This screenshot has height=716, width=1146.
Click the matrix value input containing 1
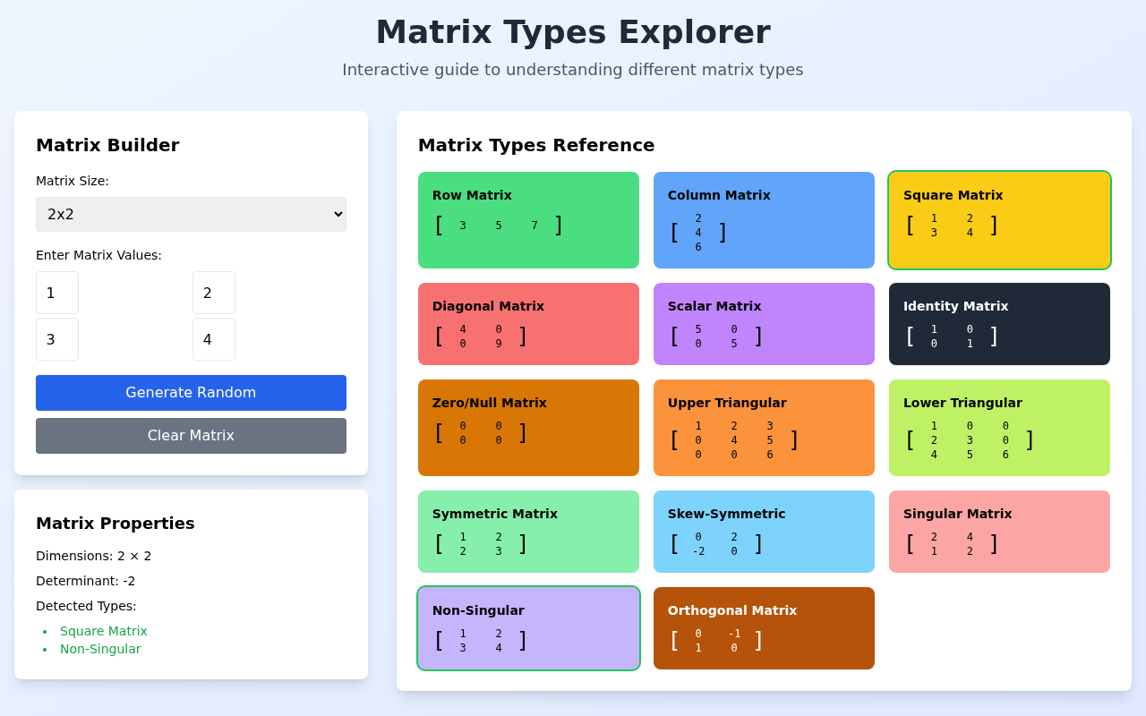(x=56, y=293)
